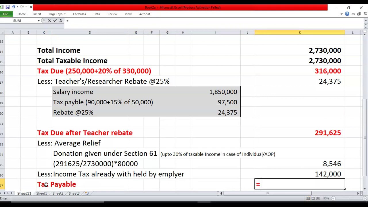Screen dimensions: 368x207
Task: Undo the last action
Action: coord(13,7)
